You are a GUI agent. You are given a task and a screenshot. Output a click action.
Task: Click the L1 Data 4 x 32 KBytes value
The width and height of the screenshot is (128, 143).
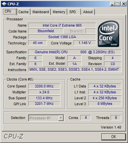[105, 86]
